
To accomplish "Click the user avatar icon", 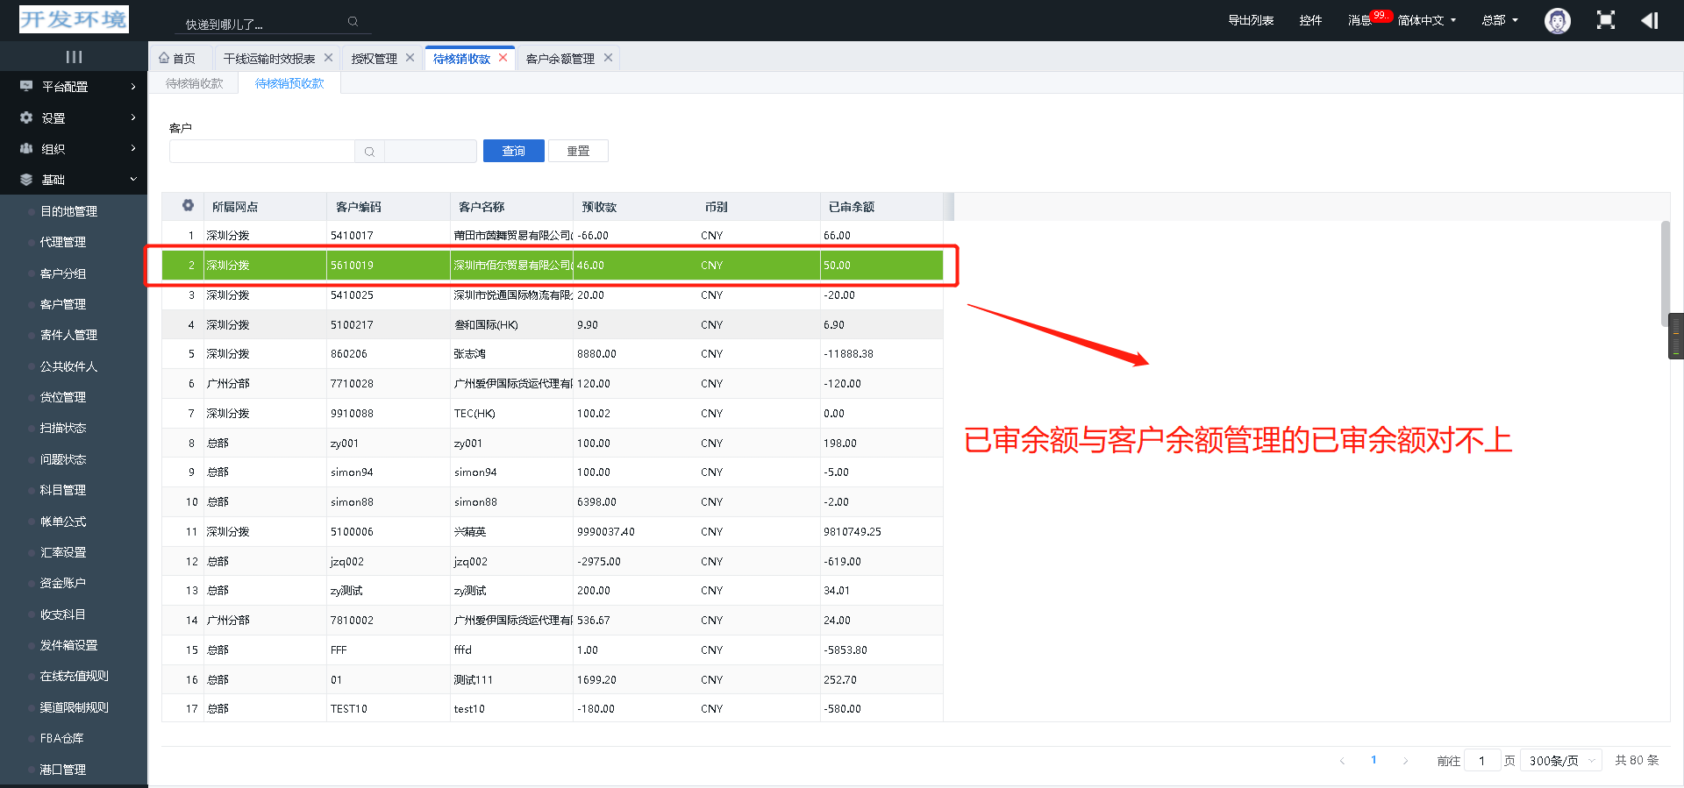I will 1557,21.
